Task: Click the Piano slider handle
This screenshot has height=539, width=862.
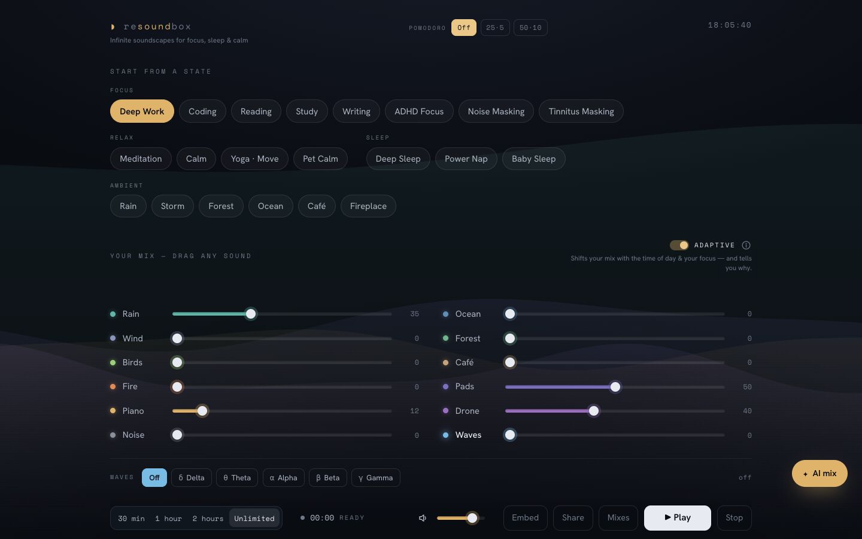Action: (x=202, y=411)
